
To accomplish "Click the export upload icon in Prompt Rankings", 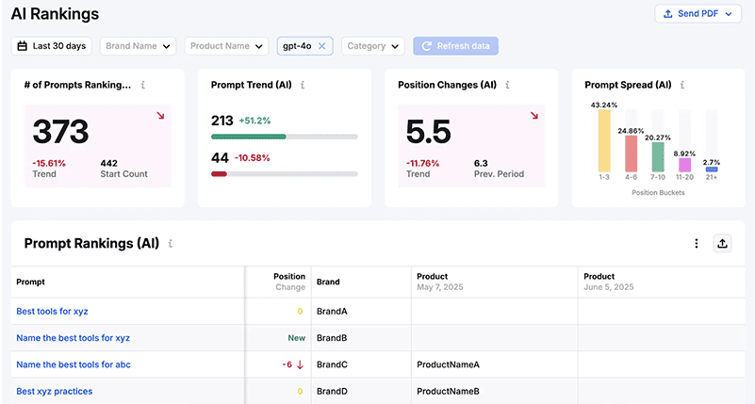I will [723, 244].
